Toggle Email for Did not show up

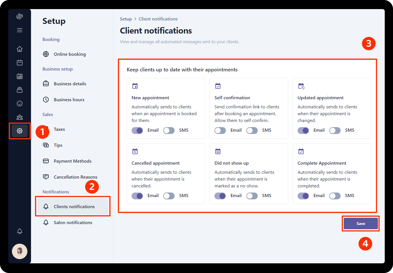coord(220,196)
